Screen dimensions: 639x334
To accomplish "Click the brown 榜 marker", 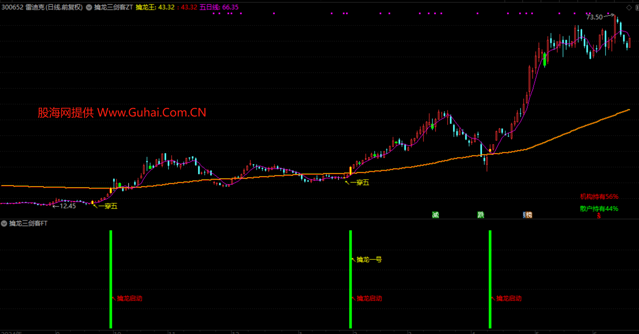I will 528,215.
